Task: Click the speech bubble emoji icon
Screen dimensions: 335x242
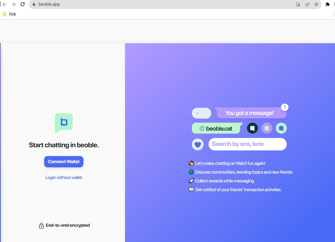Action: coord(191,189)
